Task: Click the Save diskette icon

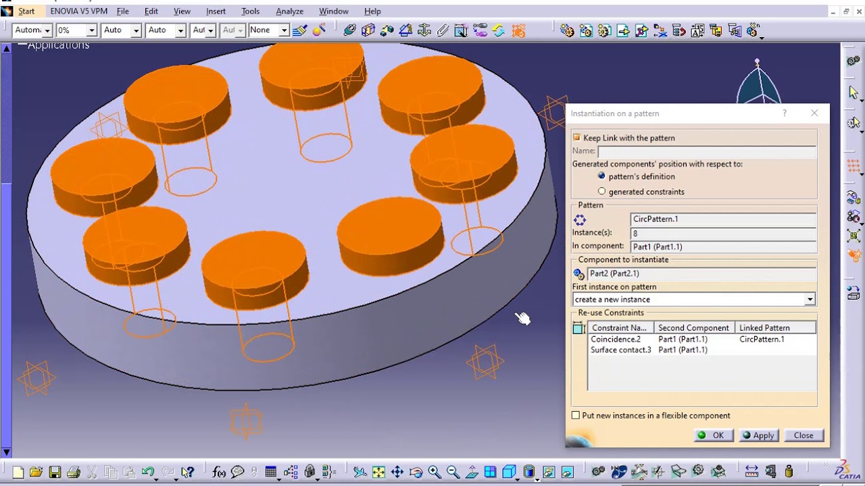Action: (x=55, y=473)
